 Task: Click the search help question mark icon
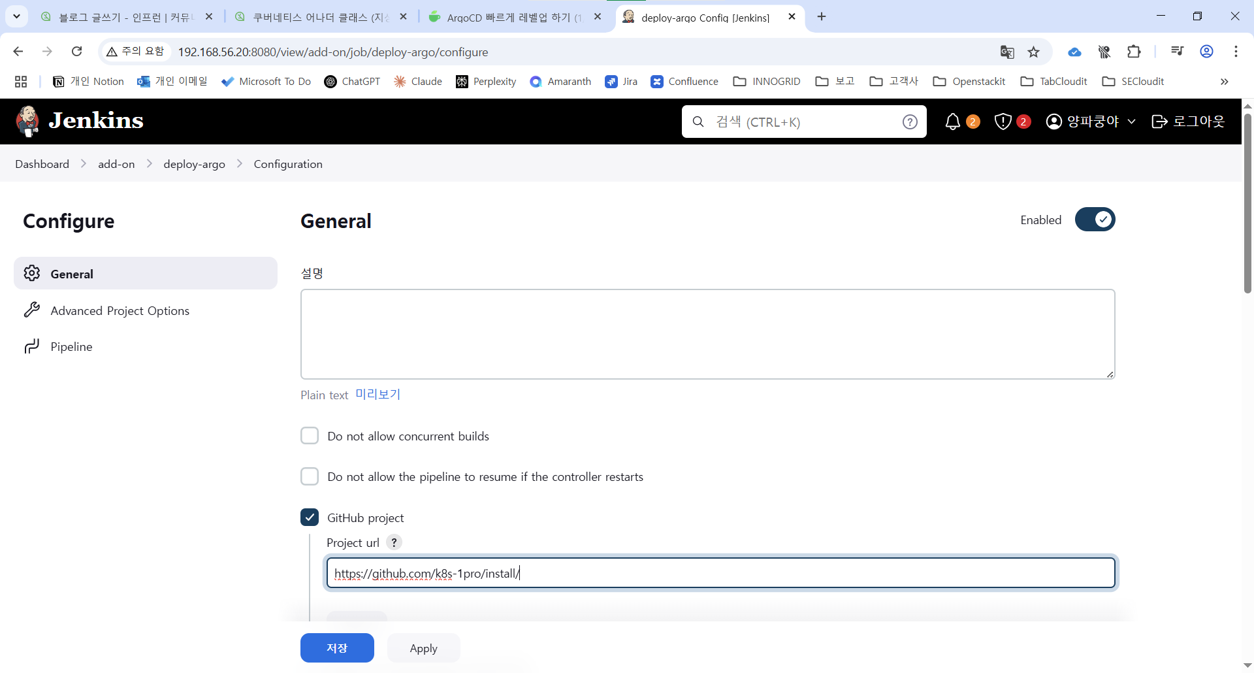coord(910,122)
